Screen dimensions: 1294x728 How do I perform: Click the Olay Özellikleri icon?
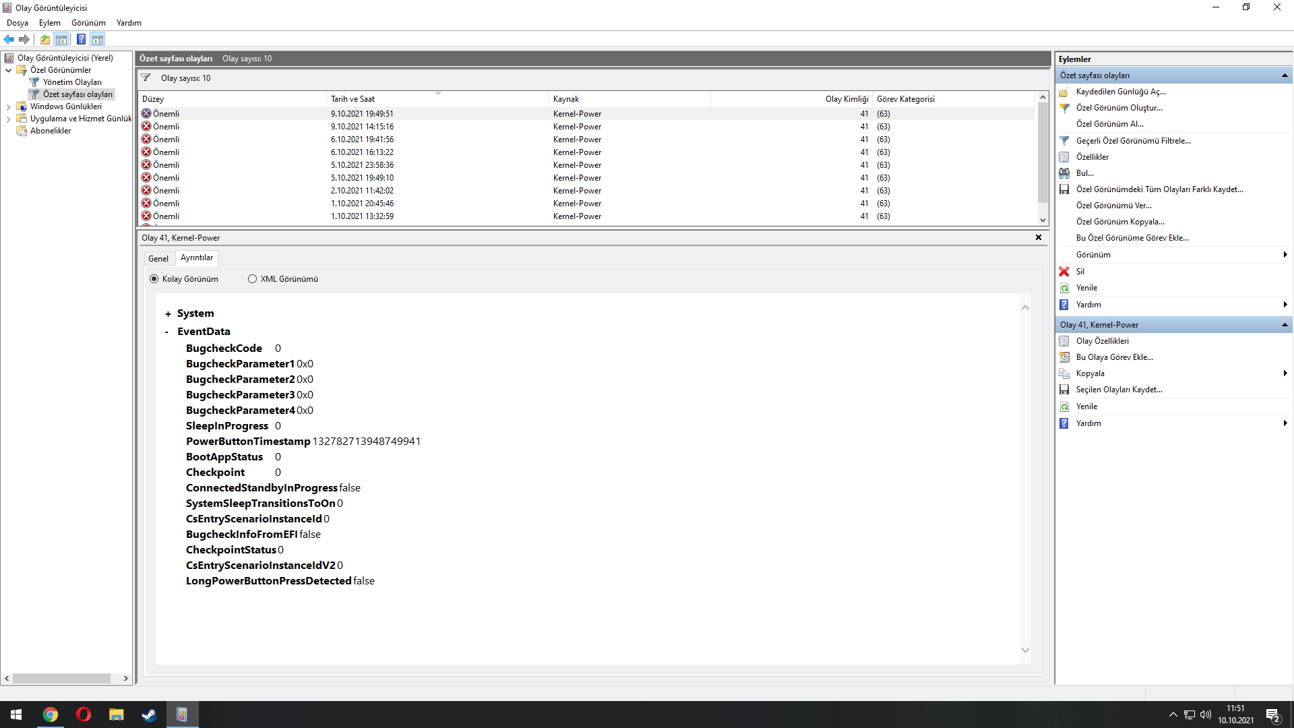point(1064,341)
